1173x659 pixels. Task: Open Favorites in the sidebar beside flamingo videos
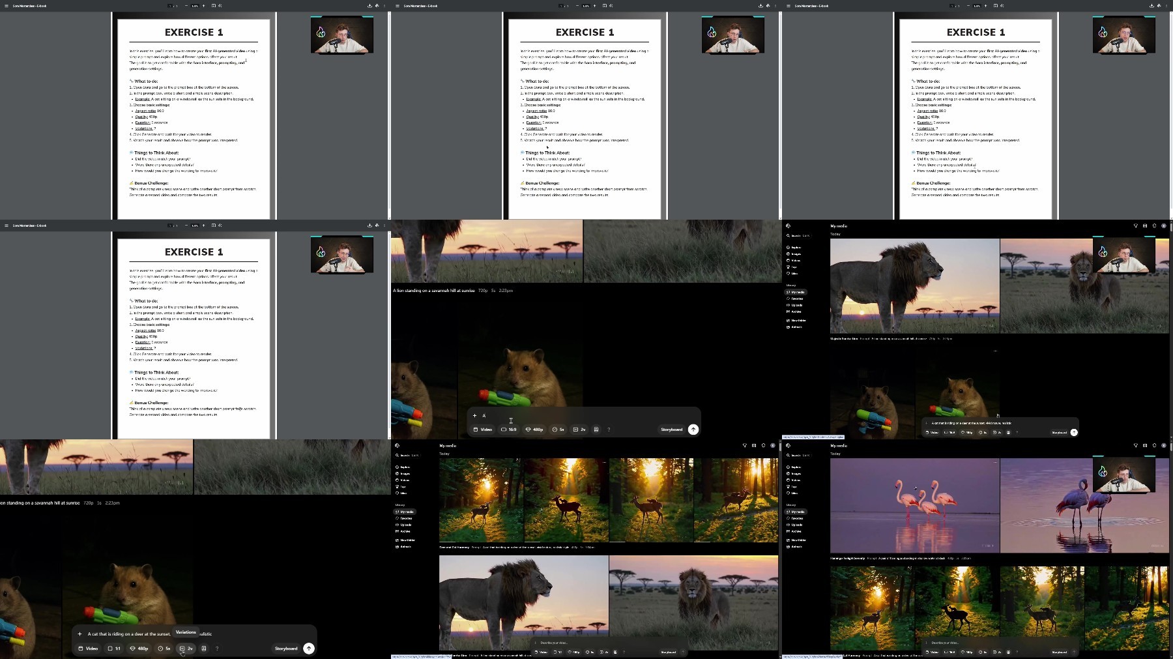pos(796,518)
